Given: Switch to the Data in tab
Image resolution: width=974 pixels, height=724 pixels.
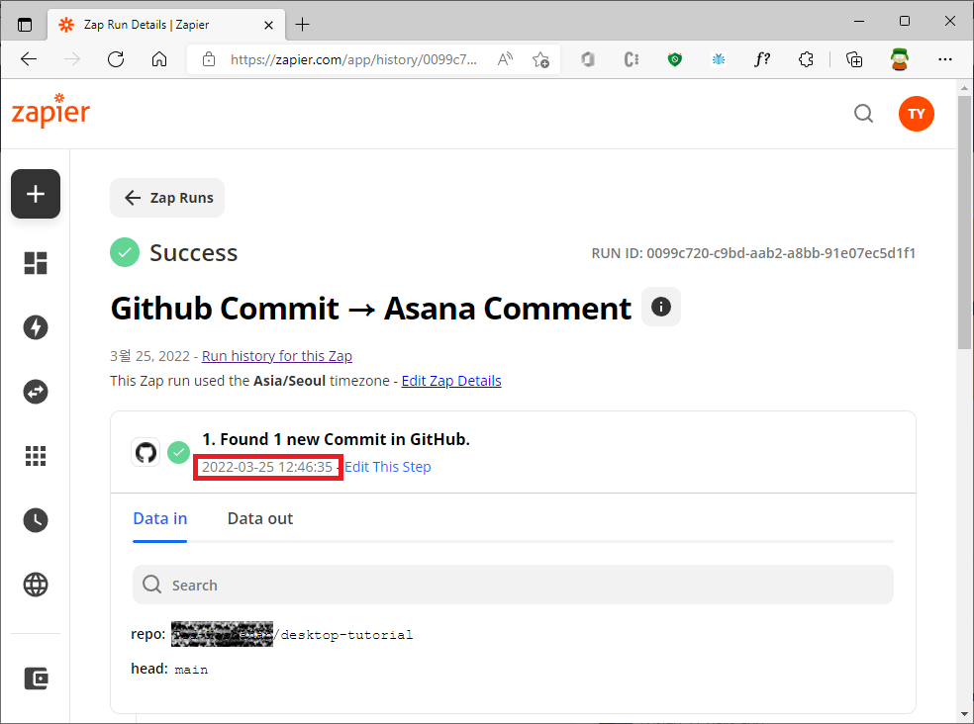Looking at the screenshot, I should pyautogui.click(x=159, y=518).
